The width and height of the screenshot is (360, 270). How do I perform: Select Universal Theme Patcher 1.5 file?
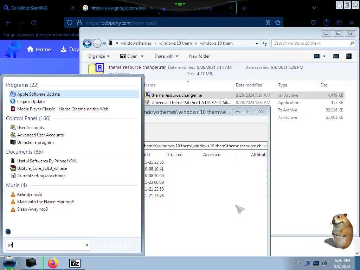244,102
